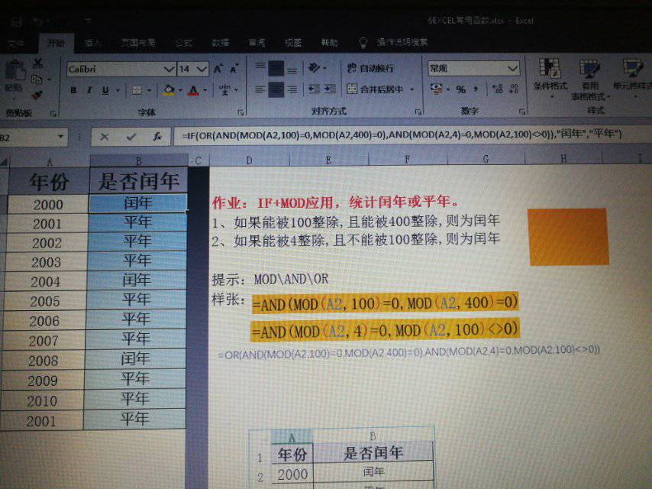Click the phonetic guide wen icon
The image size is (652, 489).
[225, 89]
